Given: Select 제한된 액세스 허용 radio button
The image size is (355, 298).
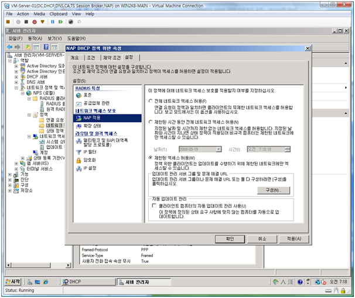Looking at the screenshot, I should coord(151,158).
